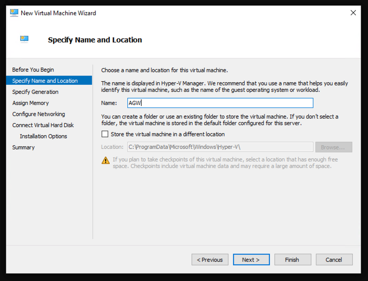This screenshot has width=368, height=281.
Task: Enable storing virtual machine in different location
Action: point(105,134)
